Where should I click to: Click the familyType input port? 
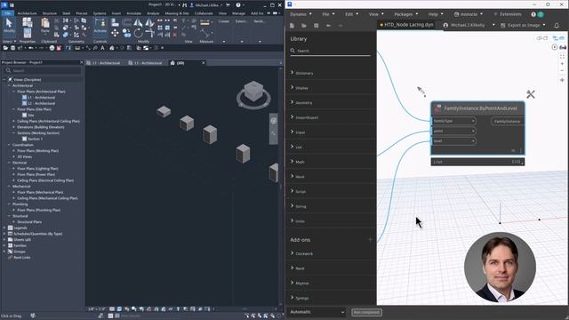[x=454, y=121]
